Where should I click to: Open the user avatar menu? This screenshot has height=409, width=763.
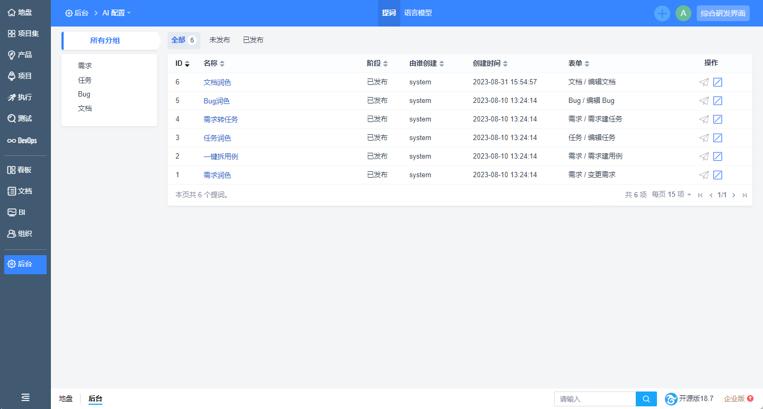[x=683, y=13]
